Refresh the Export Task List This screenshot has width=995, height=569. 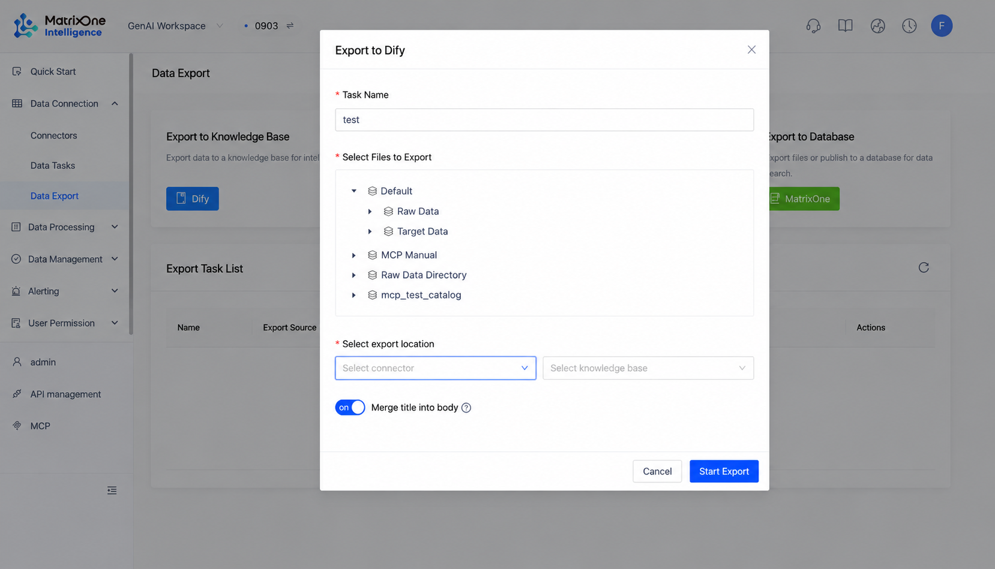(924, 267)
